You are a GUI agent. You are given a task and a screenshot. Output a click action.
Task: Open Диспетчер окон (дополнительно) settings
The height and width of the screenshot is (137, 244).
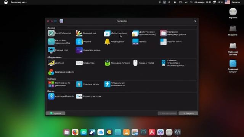click(144, 33)
